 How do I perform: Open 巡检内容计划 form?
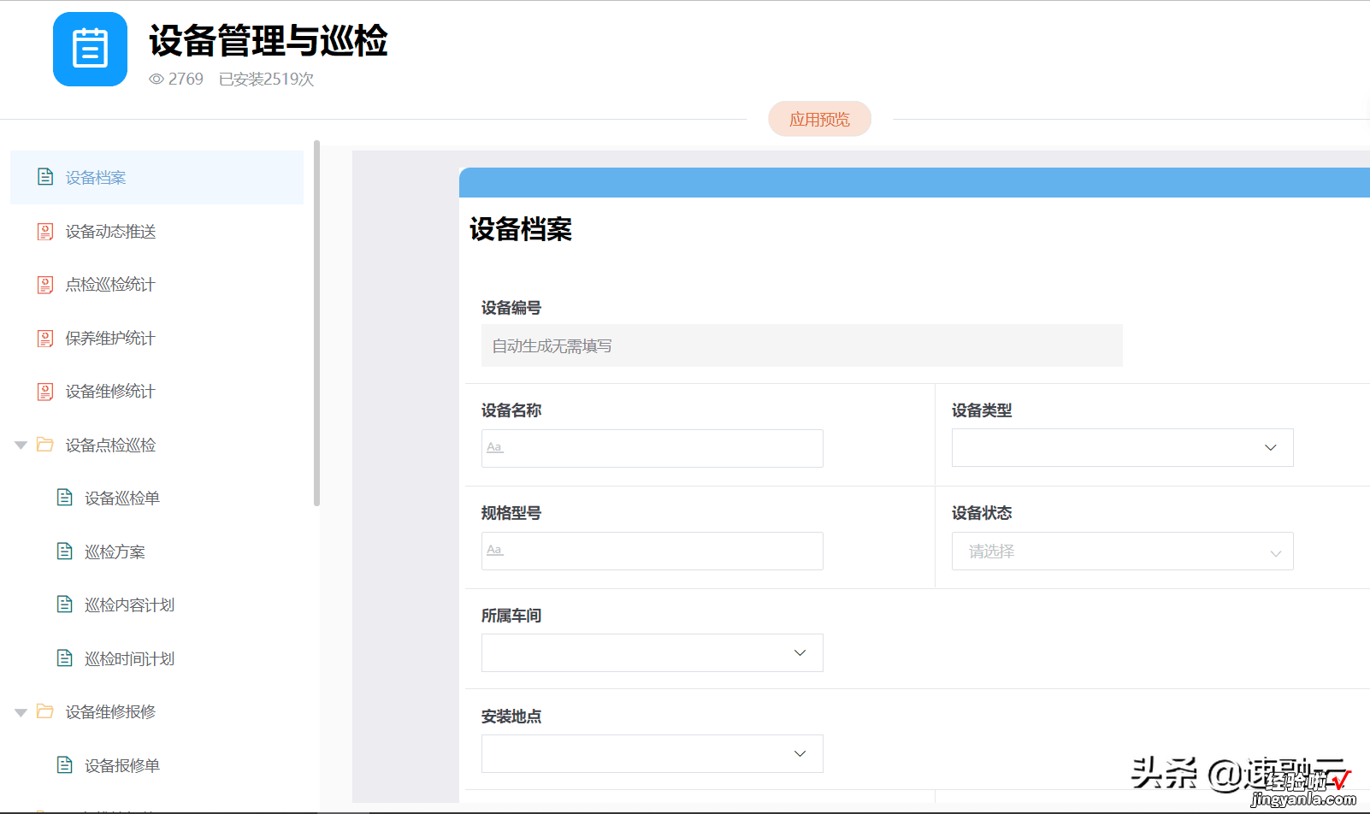pos(129,605)
